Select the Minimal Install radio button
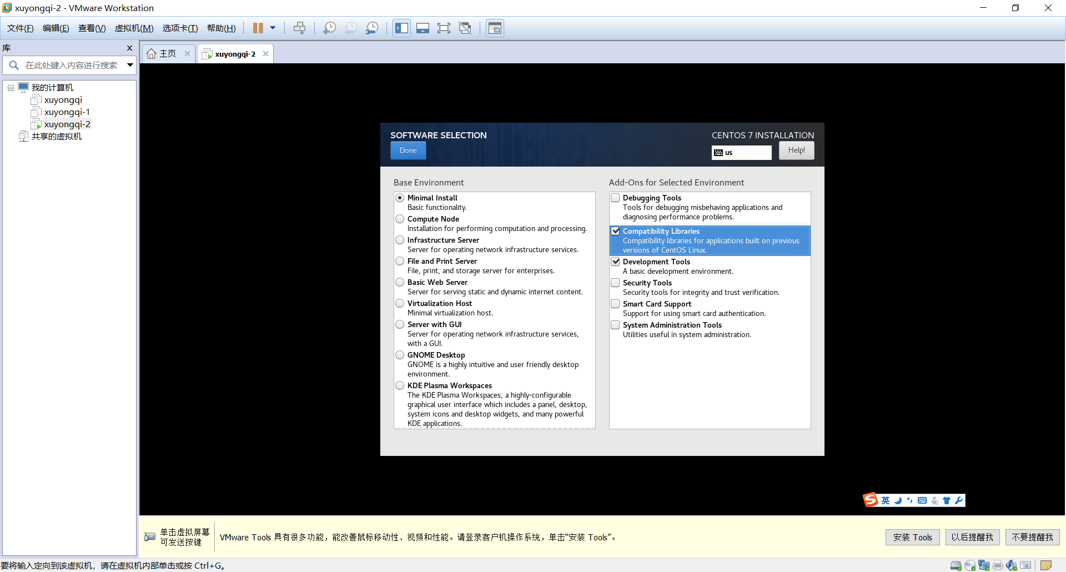The height and width of the screenshot is (572, 1066). point(400,198)
